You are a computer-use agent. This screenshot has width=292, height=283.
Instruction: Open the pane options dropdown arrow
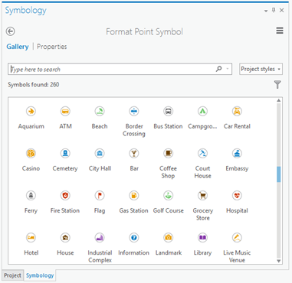point(266,11)
